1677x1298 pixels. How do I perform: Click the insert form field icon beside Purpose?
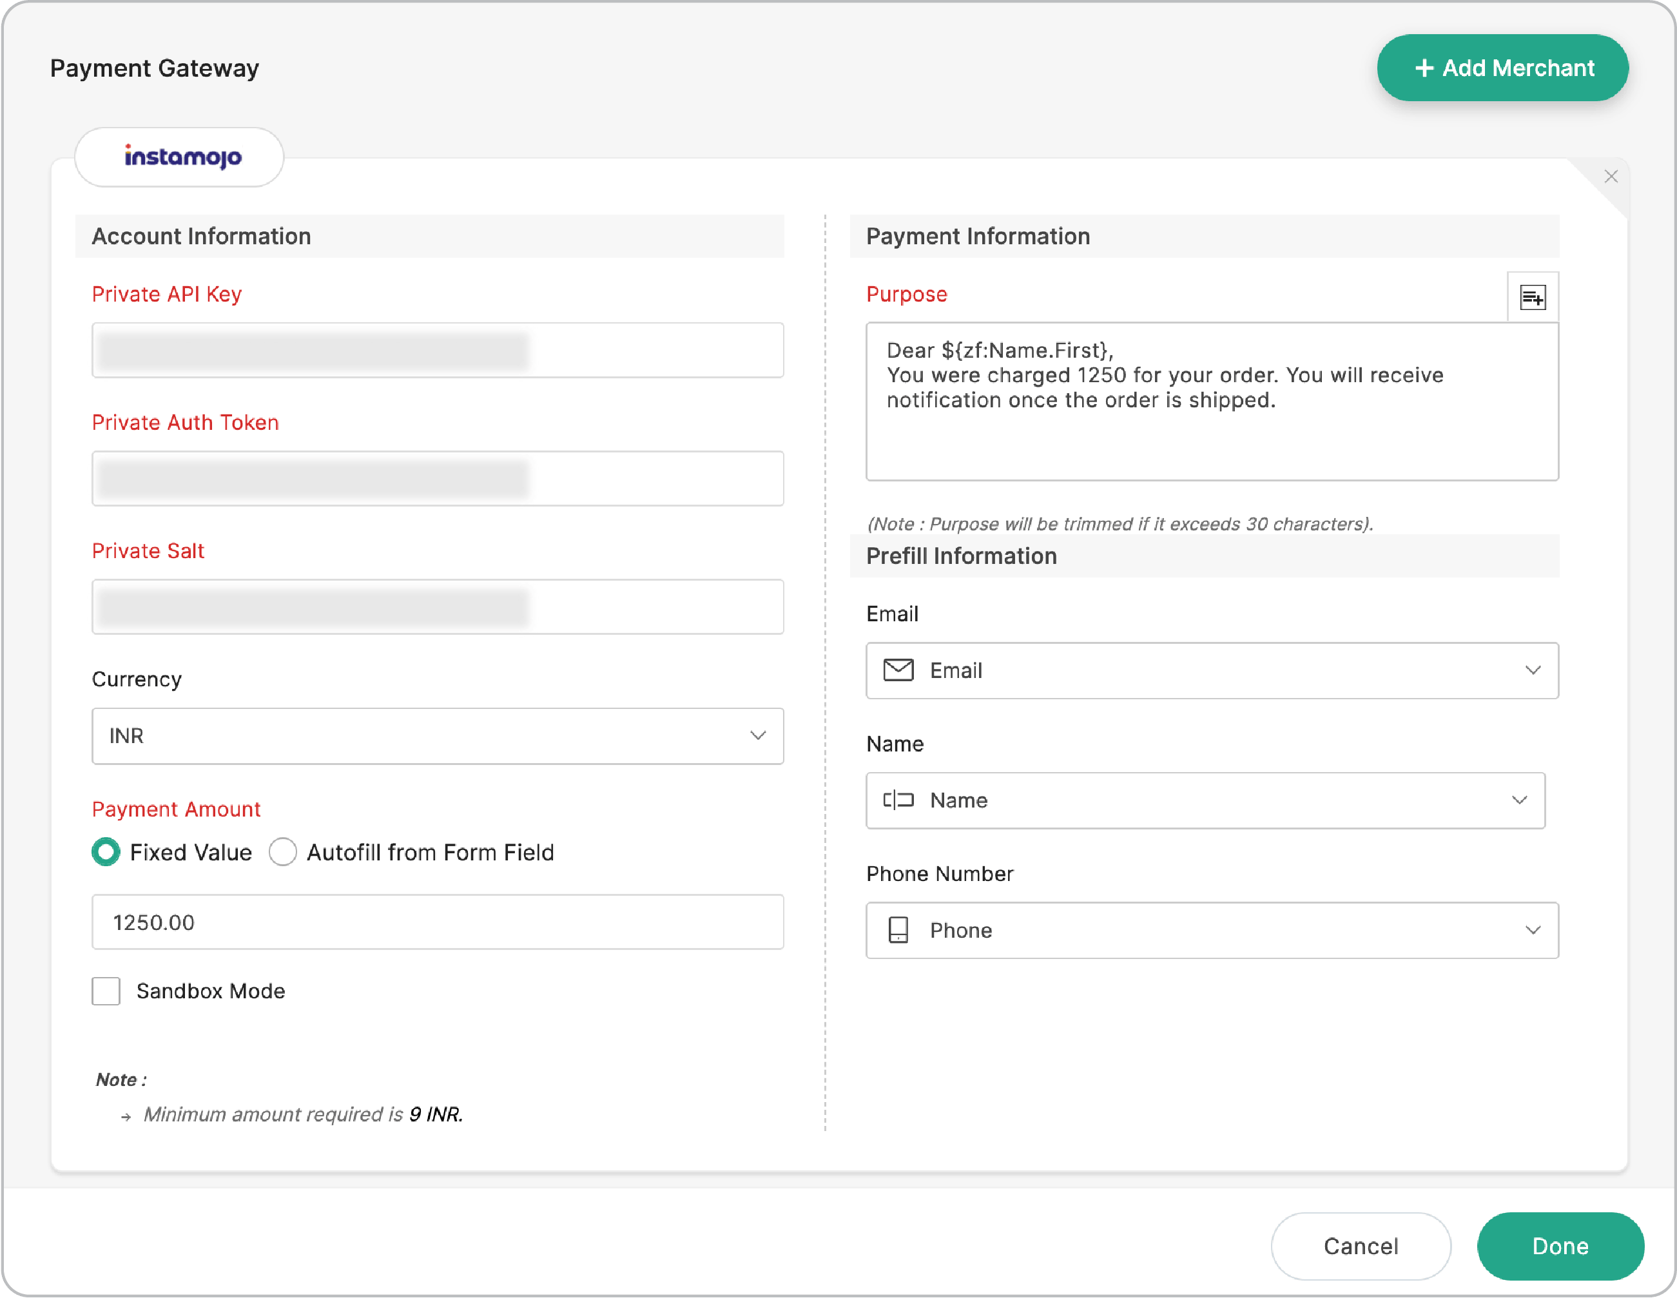click(x=1532, y=297)
